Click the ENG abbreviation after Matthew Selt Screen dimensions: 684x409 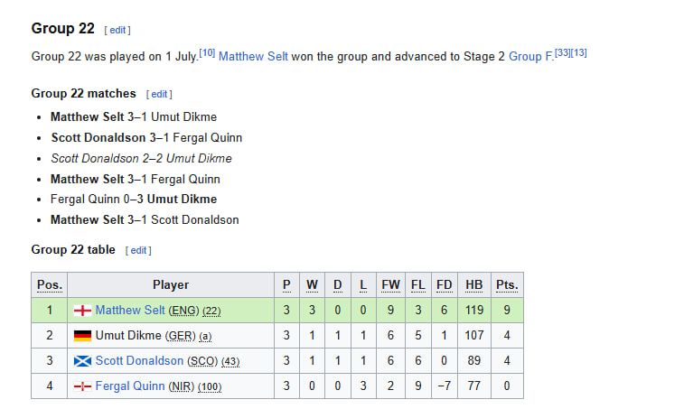coord(183,311)
